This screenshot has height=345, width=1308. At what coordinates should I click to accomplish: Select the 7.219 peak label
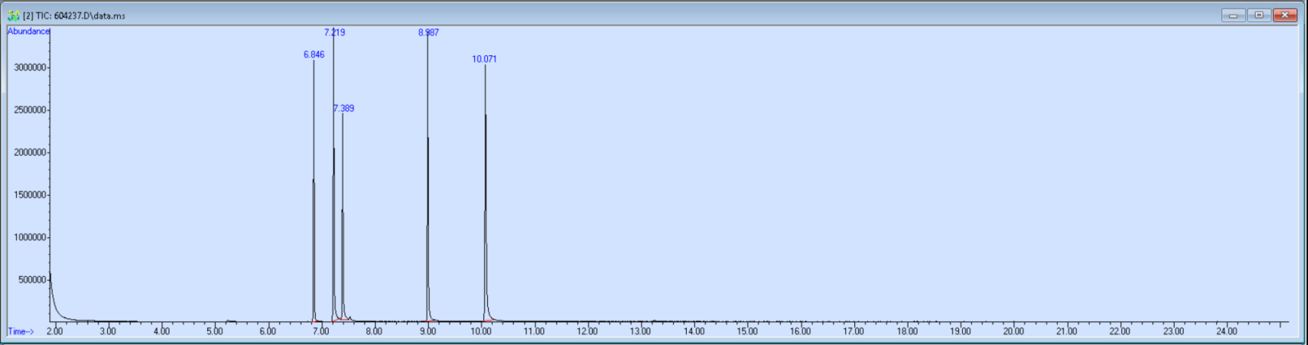335,32
